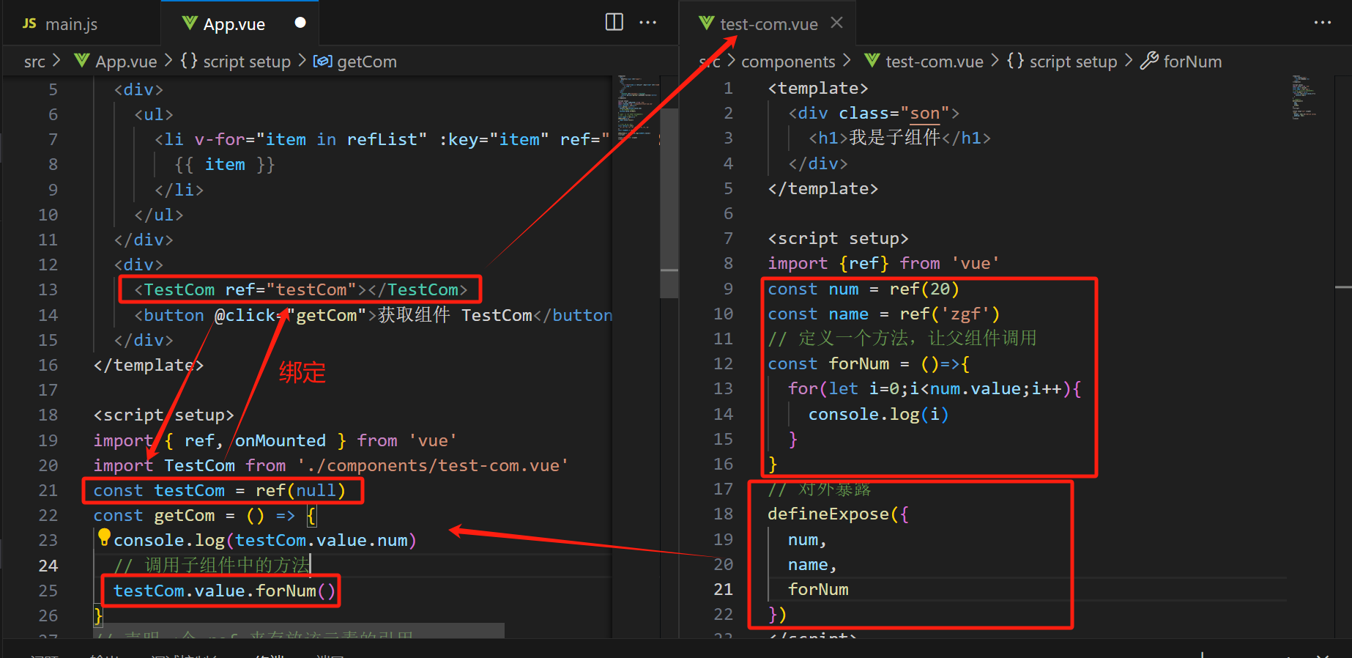Click the '<button @click="getCom">' line
Viewport: 1352px width, 658px height.
tap(374, 315)
